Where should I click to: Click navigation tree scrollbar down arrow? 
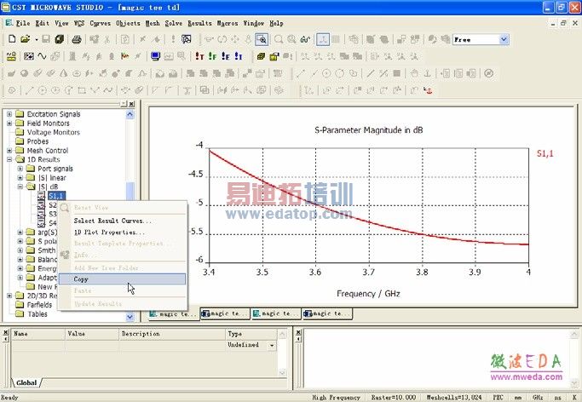[130, 317]
